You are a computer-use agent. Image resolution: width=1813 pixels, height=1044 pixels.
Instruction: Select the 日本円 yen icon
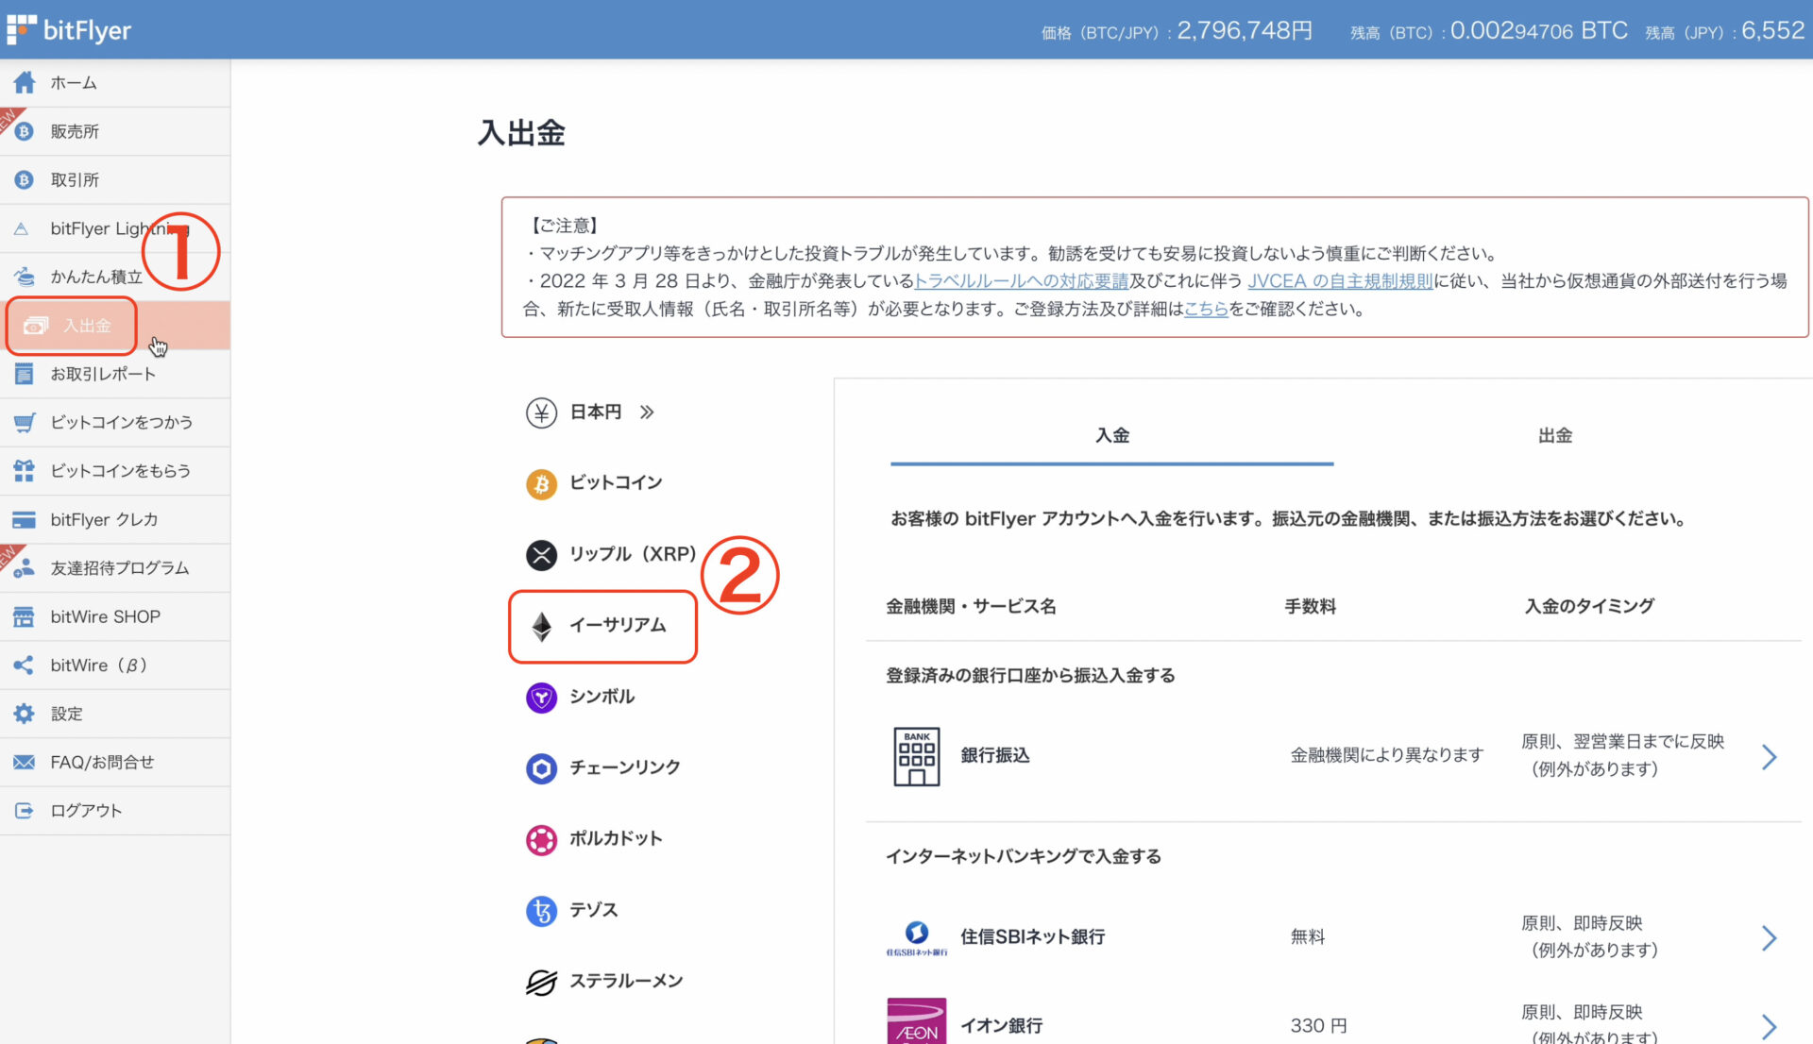(x=541, y=413)
